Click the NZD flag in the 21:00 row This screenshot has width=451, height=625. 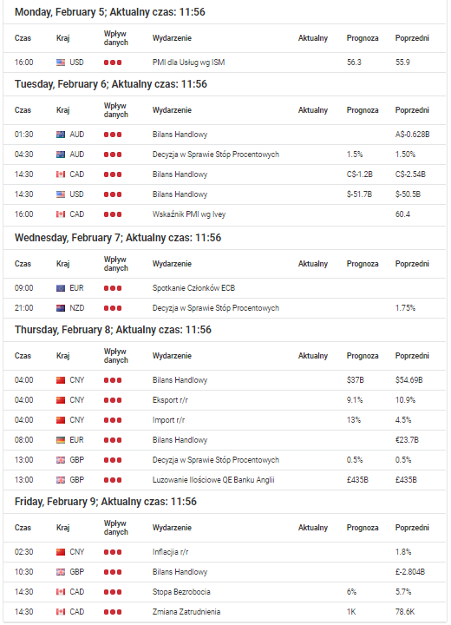[61, 308]
